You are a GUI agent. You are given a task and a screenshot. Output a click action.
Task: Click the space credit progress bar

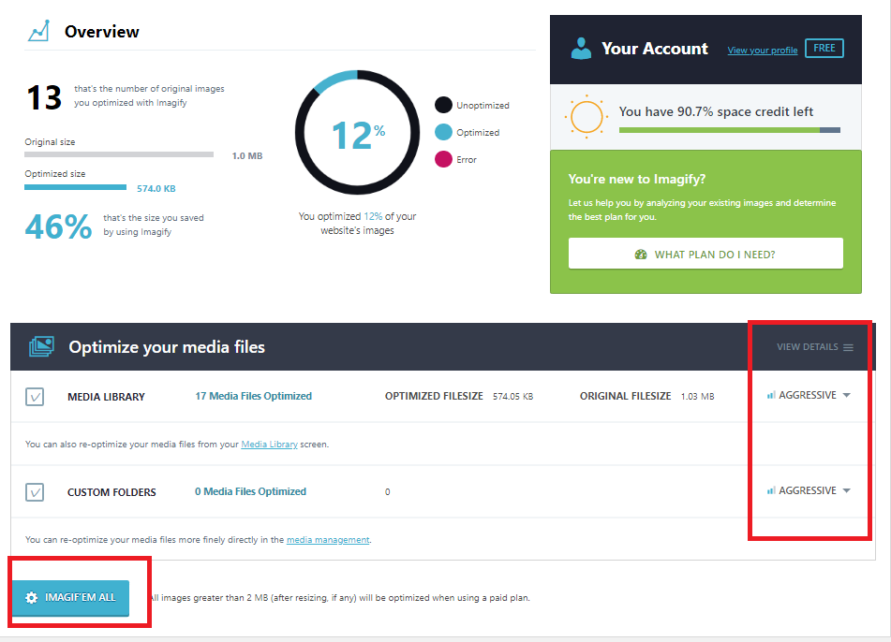coord(730,130)
